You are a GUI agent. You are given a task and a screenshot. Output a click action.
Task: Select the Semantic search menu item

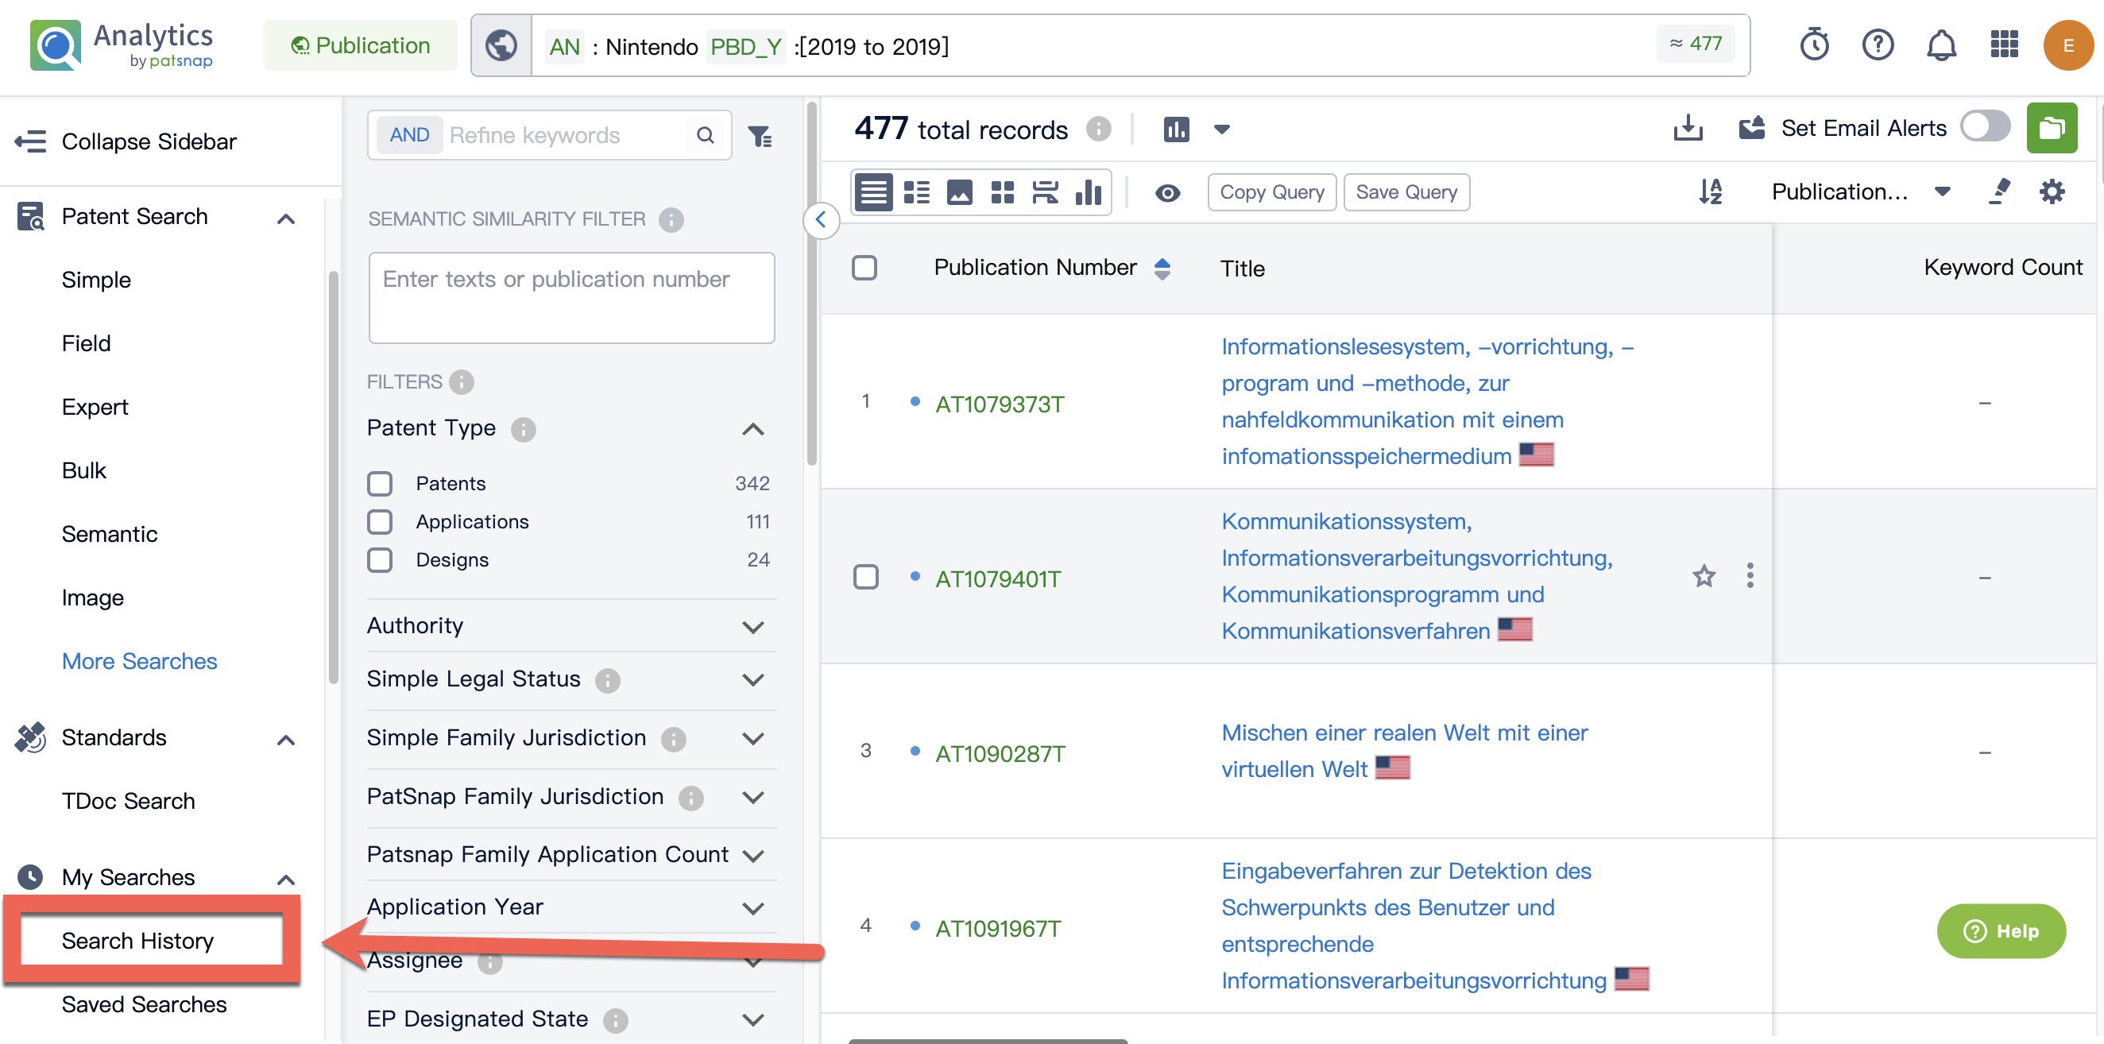click(x=110, y=534)
